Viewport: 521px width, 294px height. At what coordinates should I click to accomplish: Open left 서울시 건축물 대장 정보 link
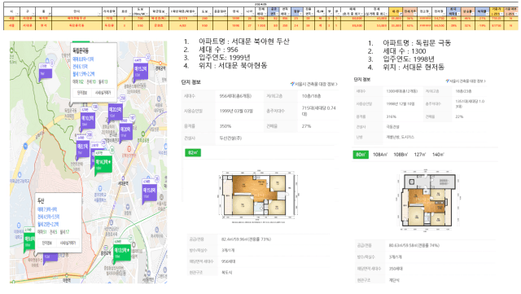pos(314,85)
